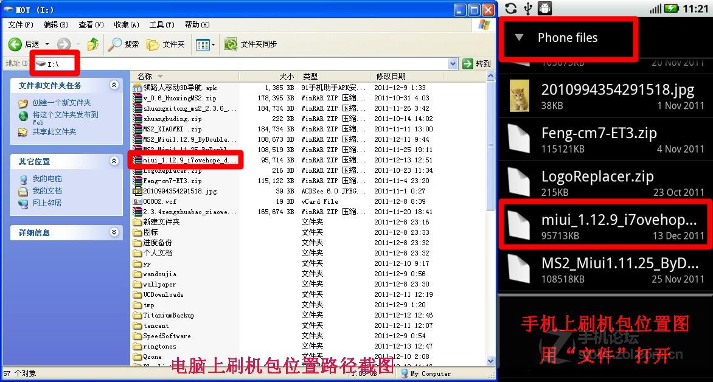The width and height of the screenshot is (713, 382).
Task: Select the SpeedSoftware folder icon
Action: pyautogui.click(x=137, y=336)
